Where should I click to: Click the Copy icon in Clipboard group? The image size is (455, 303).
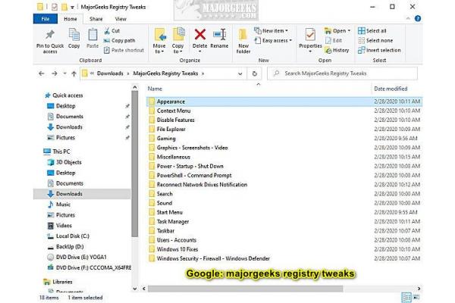(x=74, y=35)
